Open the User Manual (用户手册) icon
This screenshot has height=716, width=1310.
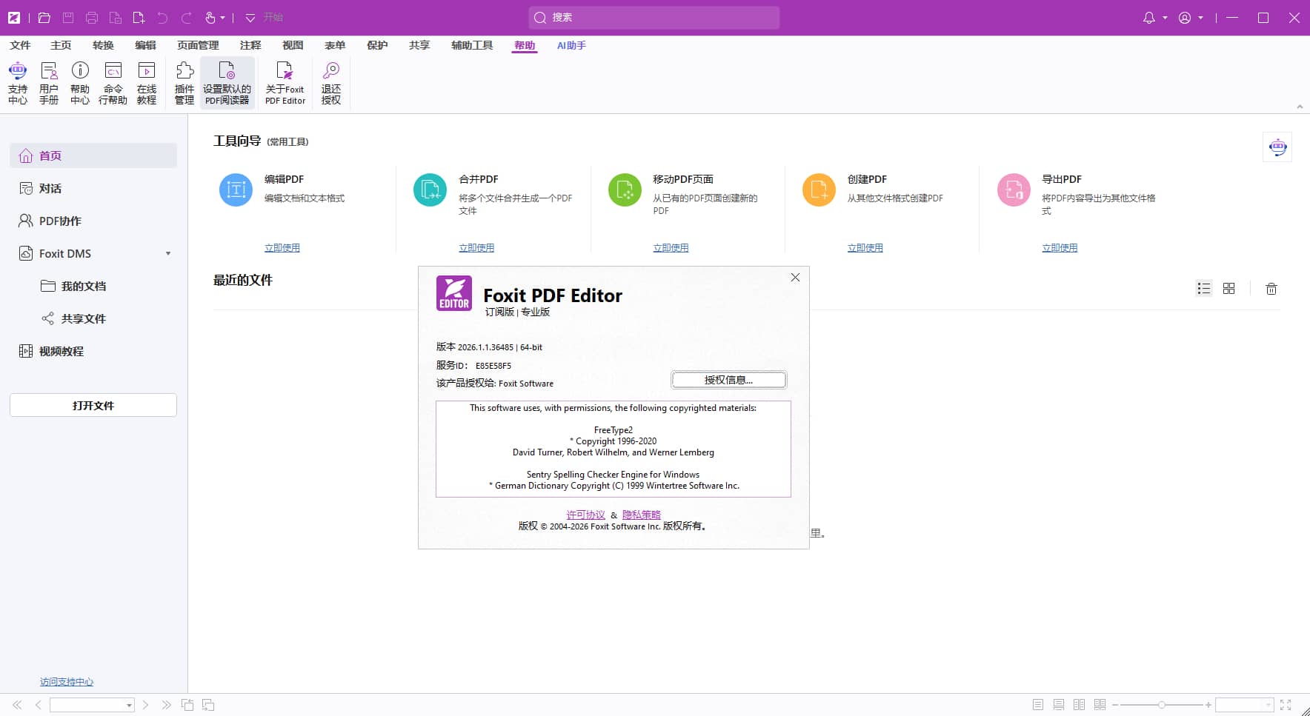tap(49, 83)
